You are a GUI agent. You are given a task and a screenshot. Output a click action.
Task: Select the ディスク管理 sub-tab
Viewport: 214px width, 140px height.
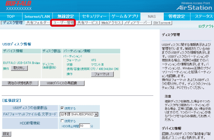pos(13,23)
